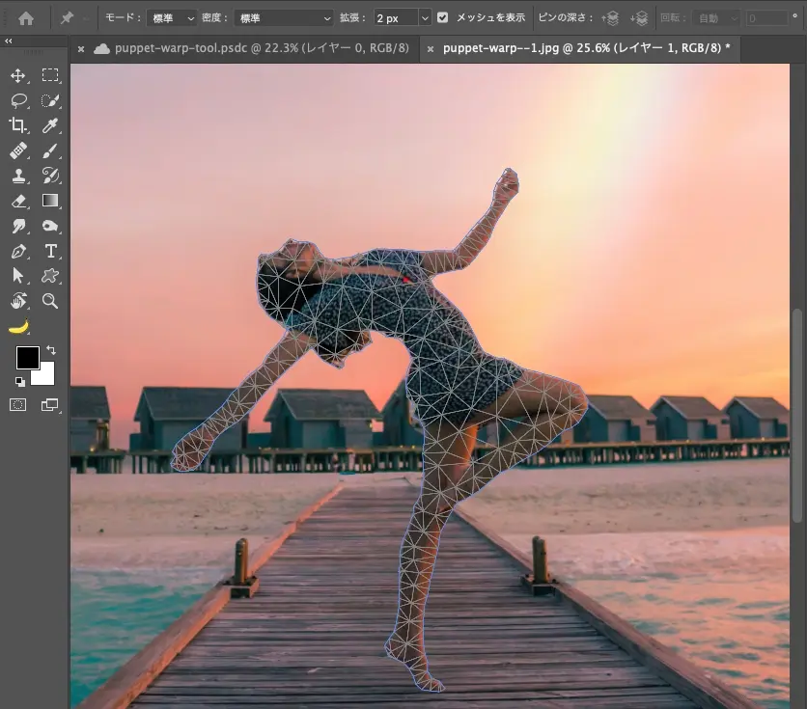
Task: Choose the Pen tool
Action: (18, 251)
